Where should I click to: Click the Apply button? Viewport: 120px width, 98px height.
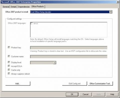tap(99, 94)
